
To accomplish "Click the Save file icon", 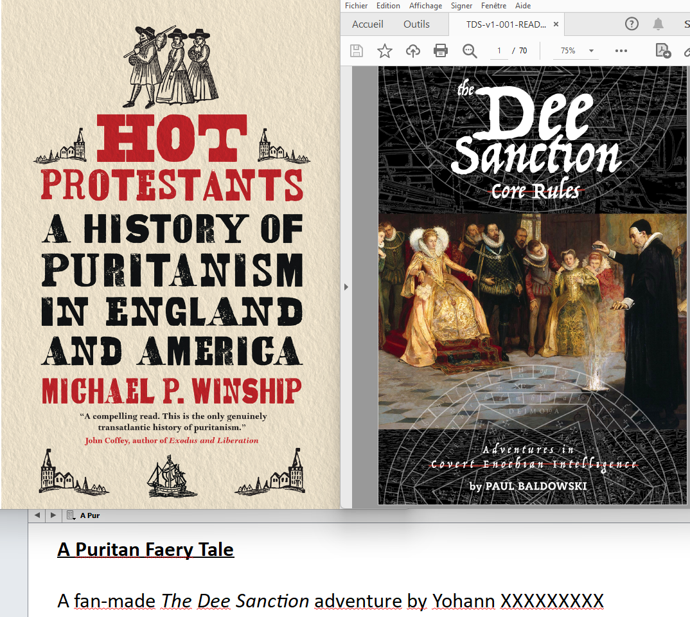I will click(x=357, y=51).
